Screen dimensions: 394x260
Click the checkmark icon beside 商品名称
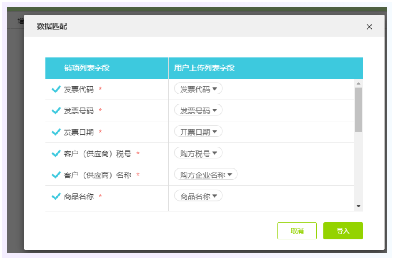coord(56,196)
